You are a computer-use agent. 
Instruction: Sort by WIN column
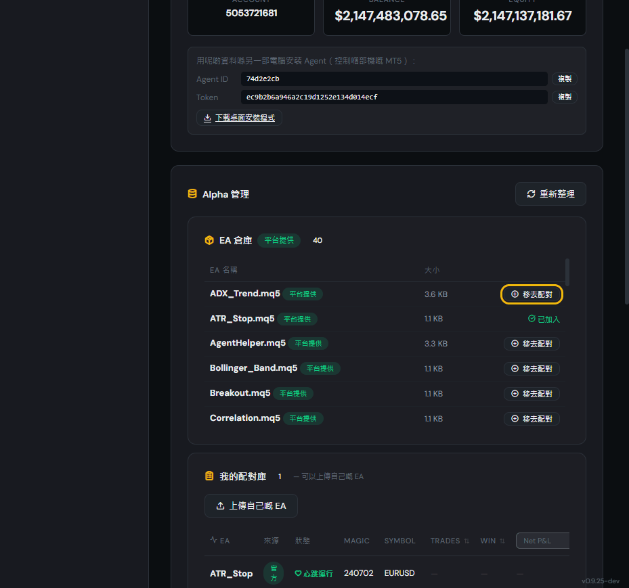pyautogui.click(x=492, y=541)
